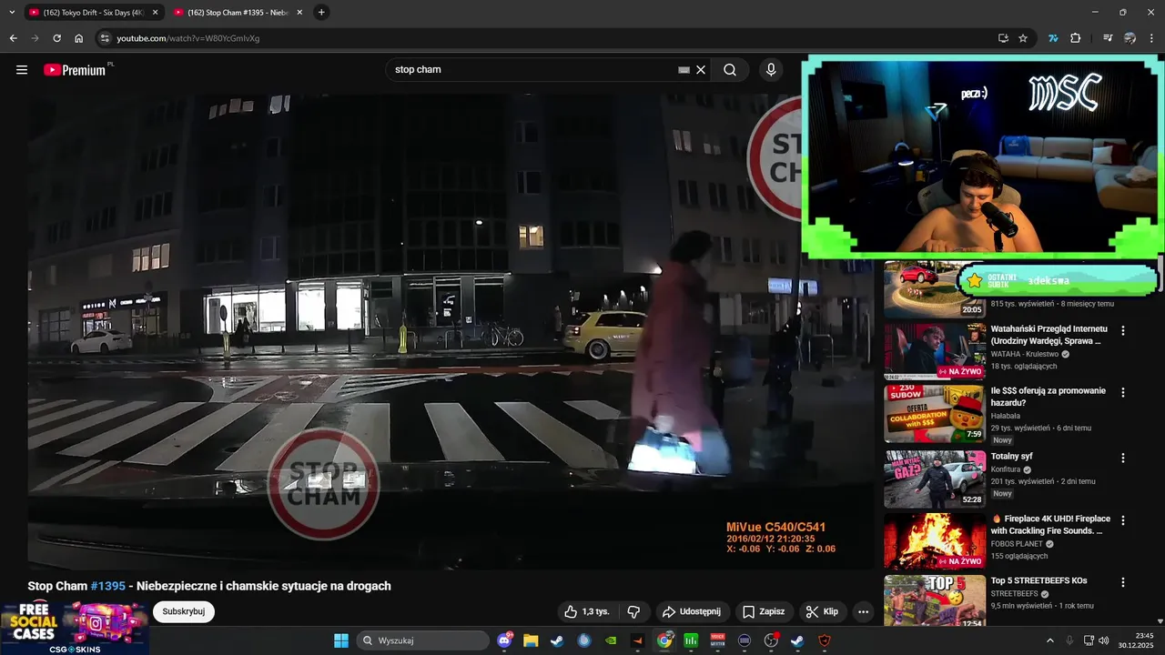
Task: Like the video with 1,3 tys. likes
Action: 587,611
